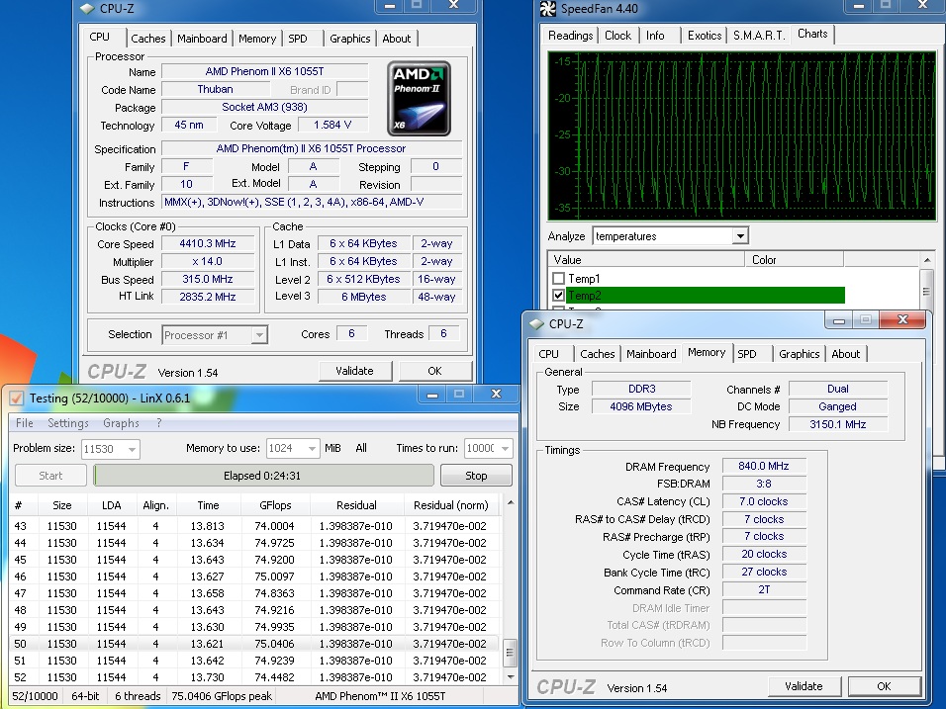The width and height of the screenshot is (946, 709).
Task: Click the disabled Start button in LinX
Action: point(50,475)
